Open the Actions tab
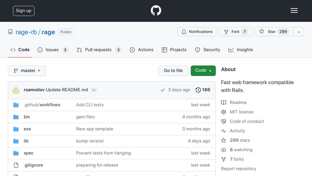312x176 pixels. (141, 50)
